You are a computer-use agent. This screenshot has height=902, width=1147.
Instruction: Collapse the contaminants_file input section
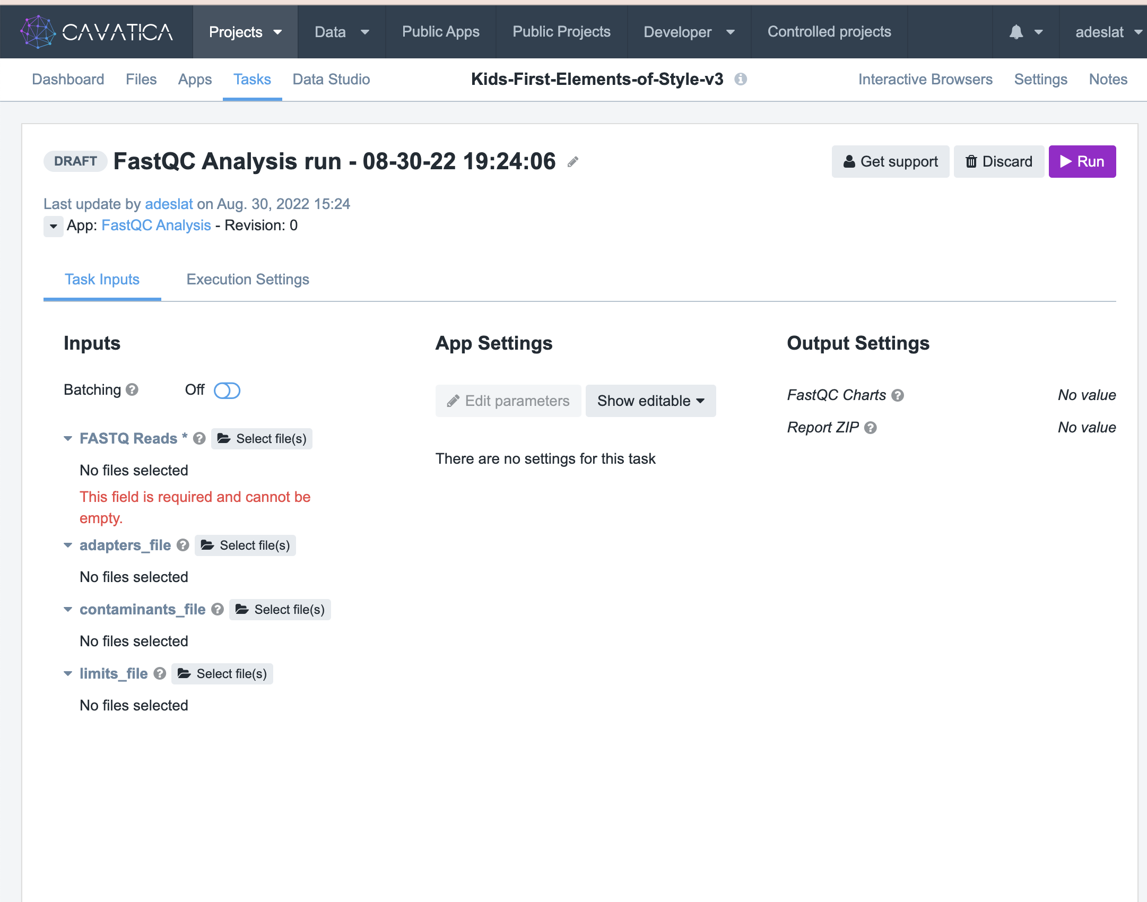[x=68, y=610]
